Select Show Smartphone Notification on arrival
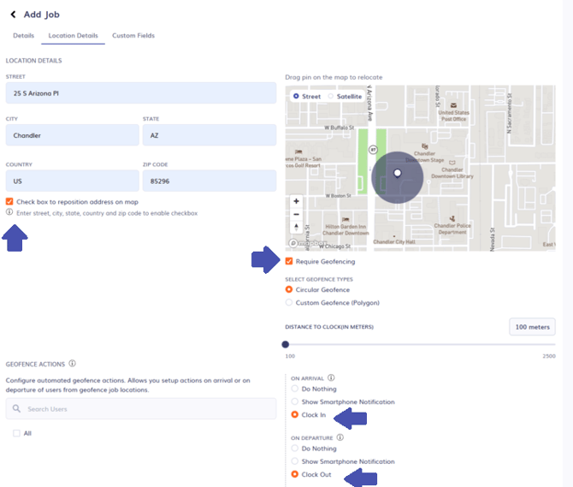Image resolution: width=573 pixels, height=487 pixels. point(295,401)
